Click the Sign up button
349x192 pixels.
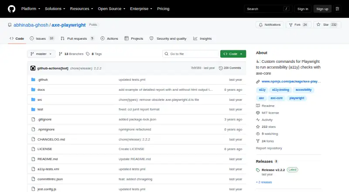[322, 9]
